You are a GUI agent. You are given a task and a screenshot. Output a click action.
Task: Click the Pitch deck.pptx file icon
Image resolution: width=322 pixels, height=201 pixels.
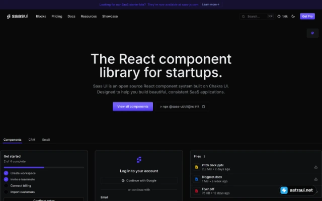[x=196, y=167]
